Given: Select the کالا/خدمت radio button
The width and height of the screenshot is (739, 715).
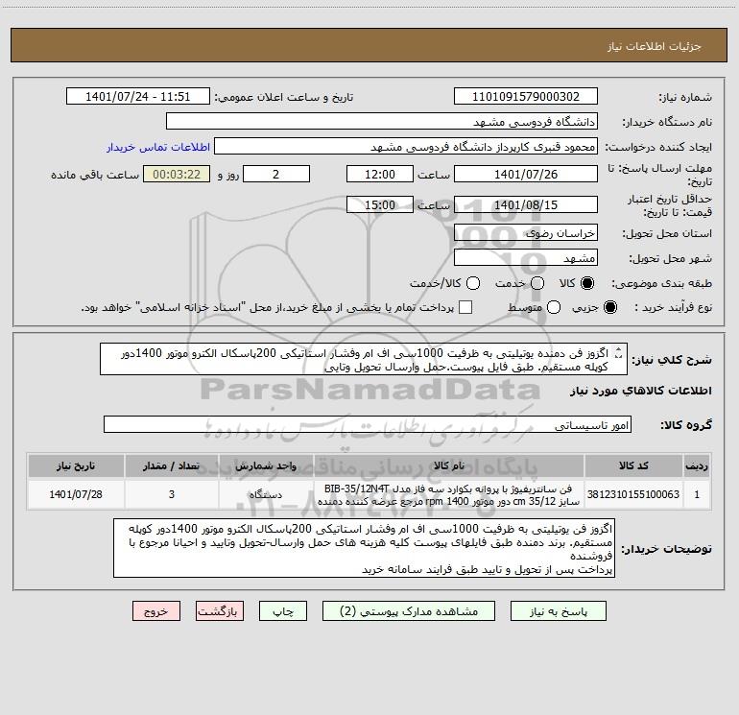Looking at the screenshot, I should pos(473,283).
